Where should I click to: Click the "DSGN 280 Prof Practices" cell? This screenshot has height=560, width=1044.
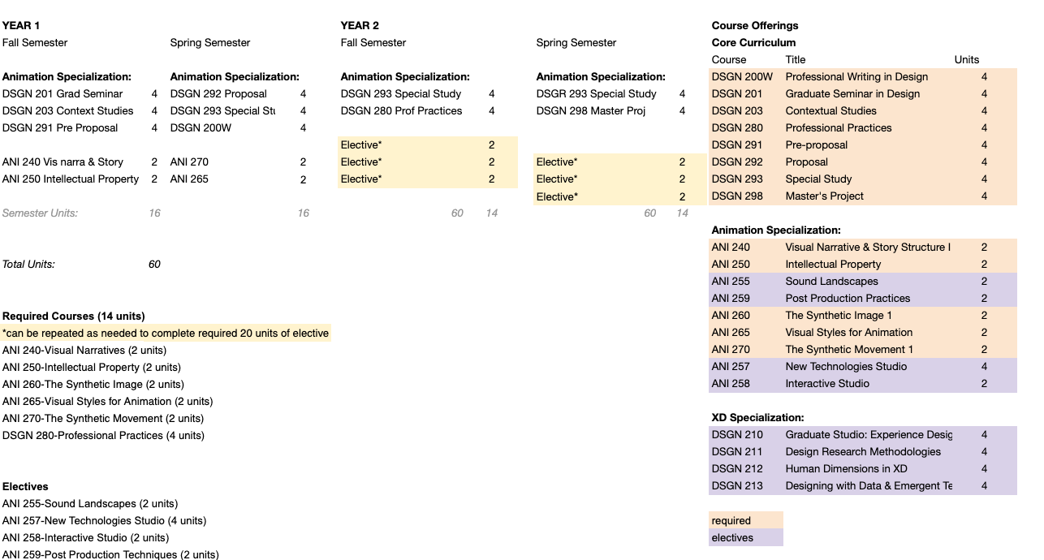coord(401,110)
